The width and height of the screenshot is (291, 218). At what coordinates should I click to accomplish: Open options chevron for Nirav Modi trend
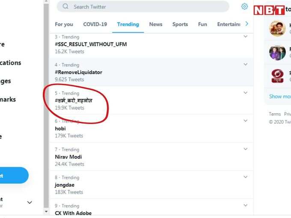[245, 149]
